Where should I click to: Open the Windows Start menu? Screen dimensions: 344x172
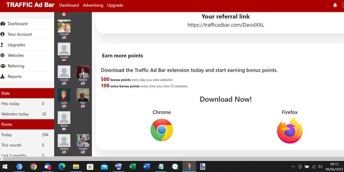(x=5, y=167)
